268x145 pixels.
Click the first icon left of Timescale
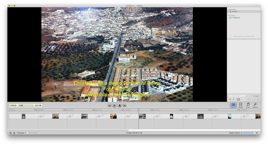click(11, 133)
